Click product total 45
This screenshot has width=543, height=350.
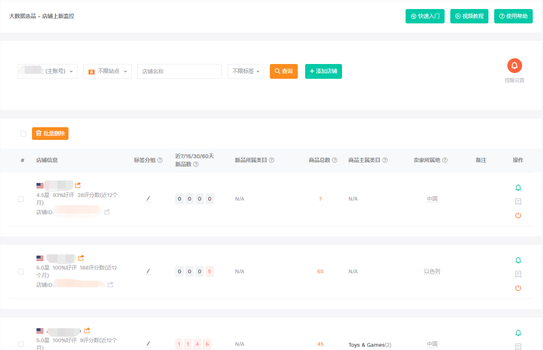click(x=320, y=344)
